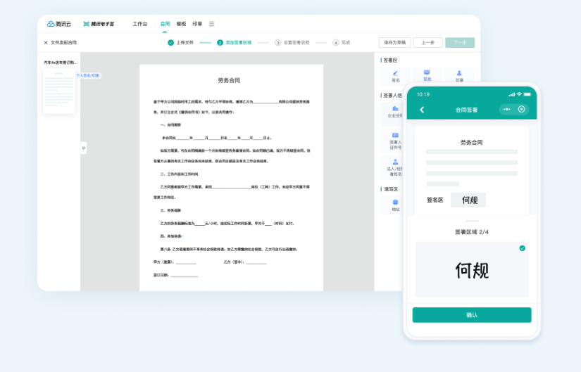Tap the three-dot more menu on the phone
This screenshot has height=372, width=581.
[506, 110]
